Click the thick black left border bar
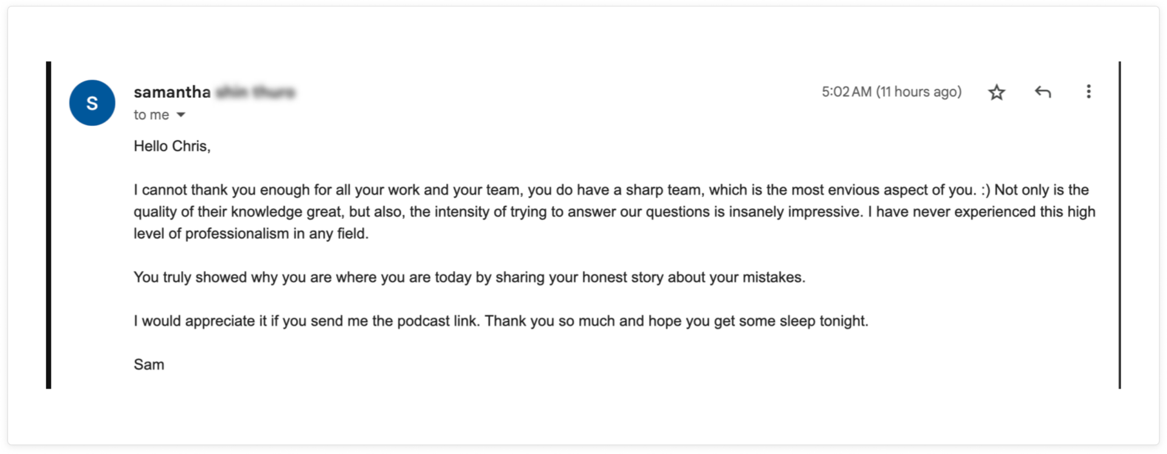Viewport: 1167px width, 454px height. [x=49, y=225]
